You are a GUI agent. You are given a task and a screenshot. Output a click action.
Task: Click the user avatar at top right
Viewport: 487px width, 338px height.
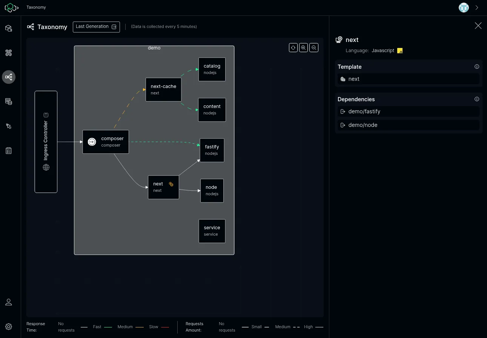[464, 8]
